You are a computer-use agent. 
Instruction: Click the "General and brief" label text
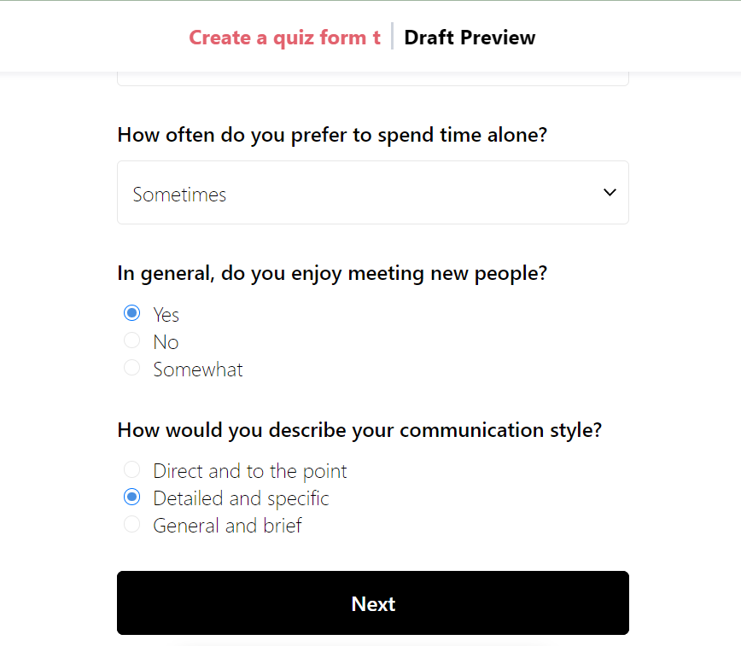click(226, 525)
